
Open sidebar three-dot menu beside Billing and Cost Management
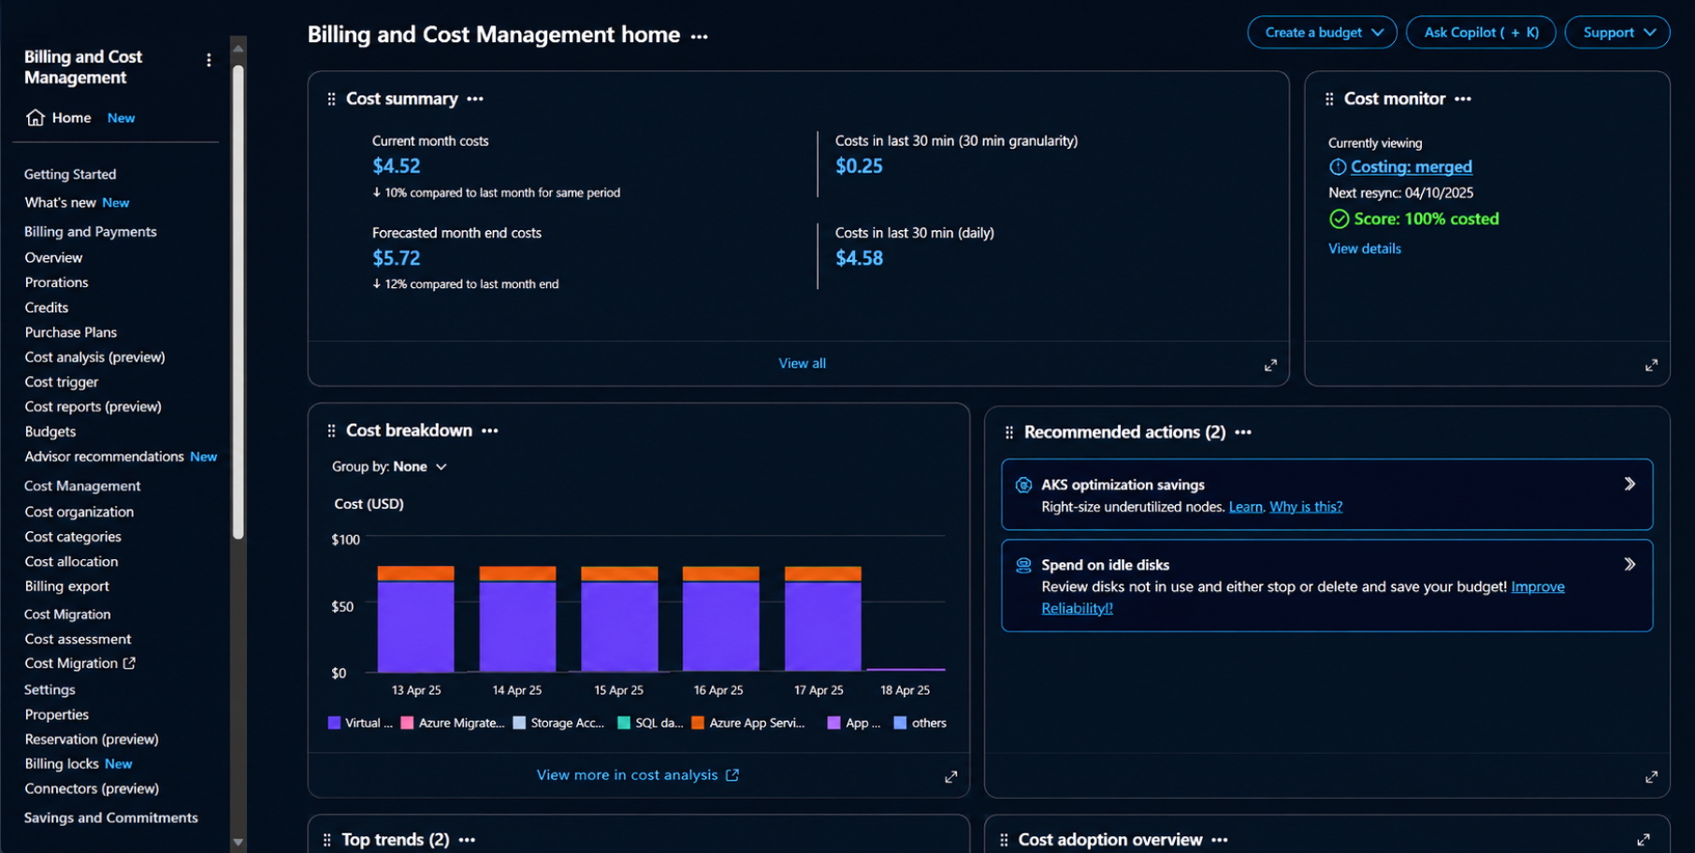click(209, 60)
